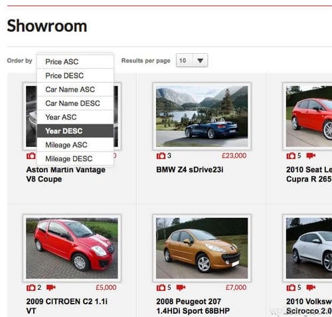Screen dimensions: 332x317
Task: Click camera icon under Peugeot 207 photo
Action: [161, 288]
